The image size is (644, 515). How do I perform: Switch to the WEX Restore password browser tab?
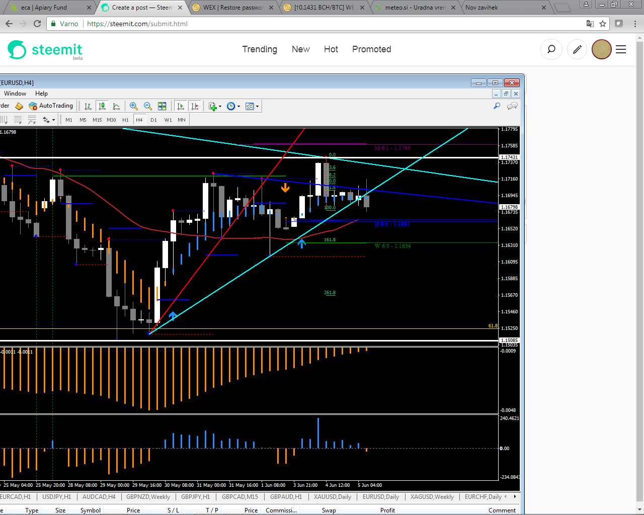pyautogui.click(x=233, y=8)
